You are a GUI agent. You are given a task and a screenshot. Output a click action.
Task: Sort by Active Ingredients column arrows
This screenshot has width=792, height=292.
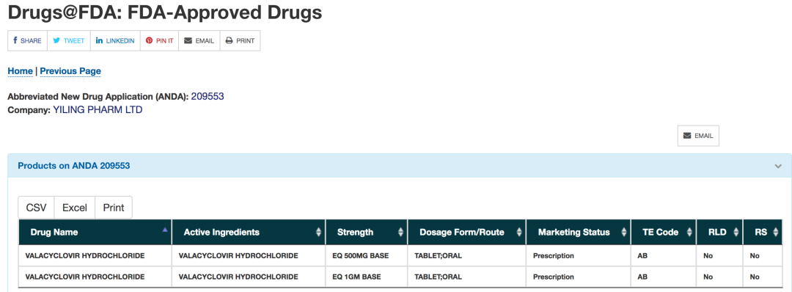pos(319,233)
